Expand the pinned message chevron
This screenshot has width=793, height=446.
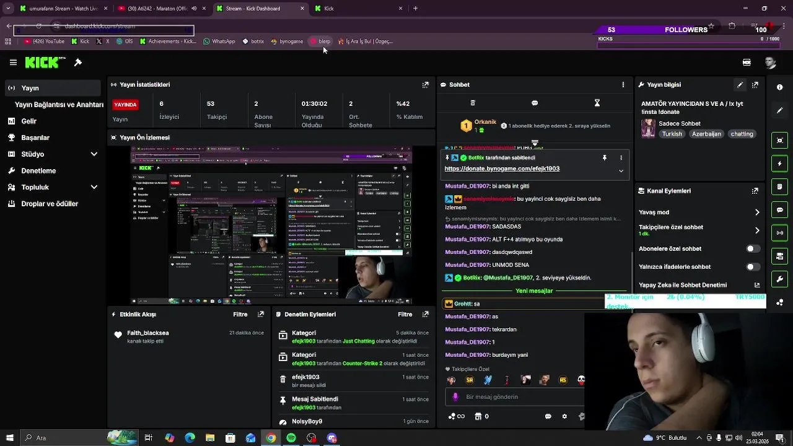click(x=621, y=171)
